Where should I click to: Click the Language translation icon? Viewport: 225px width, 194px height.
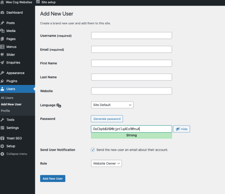pos(59,106)
